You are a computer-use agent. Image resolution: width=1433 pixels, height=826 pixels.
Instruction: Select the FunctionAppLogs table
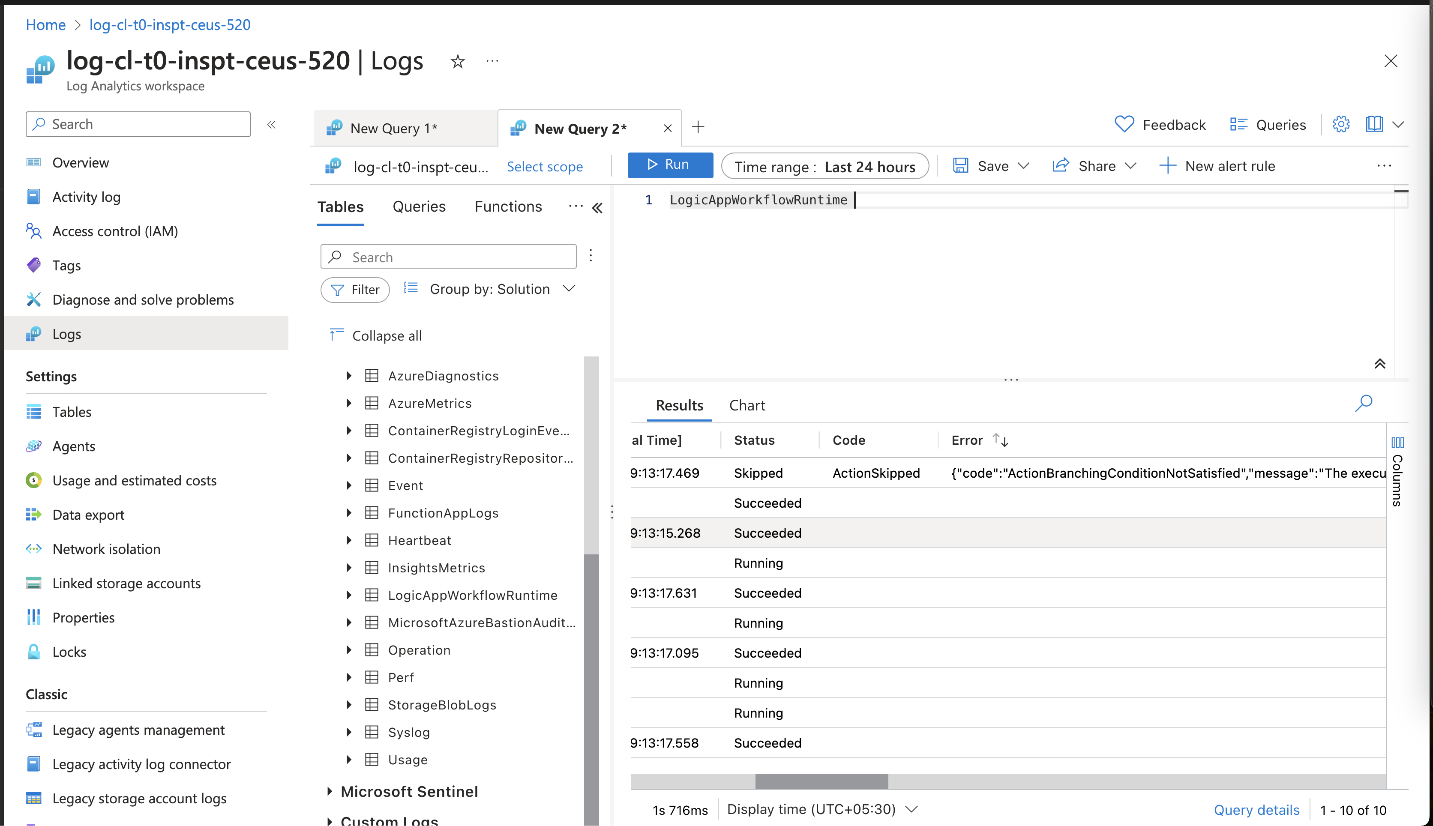click(x=443, y=513)
